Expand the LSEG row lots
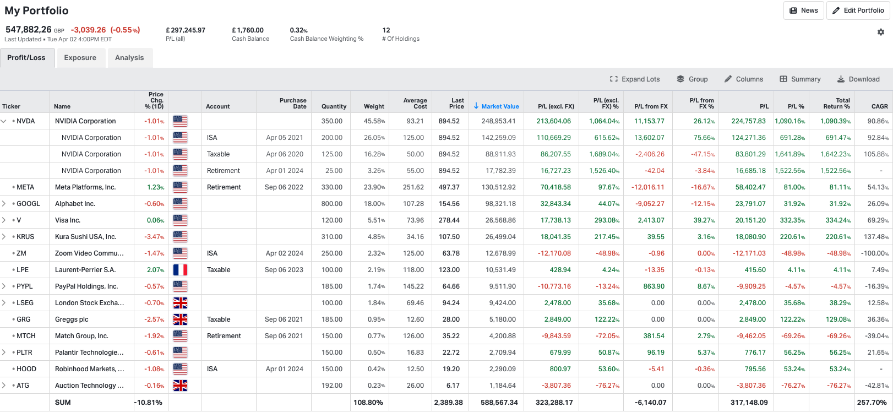Viewport: 893px width, 412px height. point(4,303)
